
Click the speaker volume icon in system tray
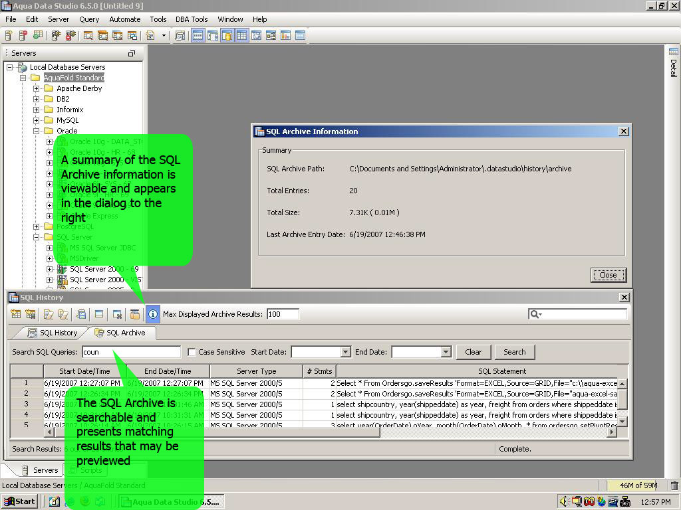pyautogui.click(x=563, y=501)
